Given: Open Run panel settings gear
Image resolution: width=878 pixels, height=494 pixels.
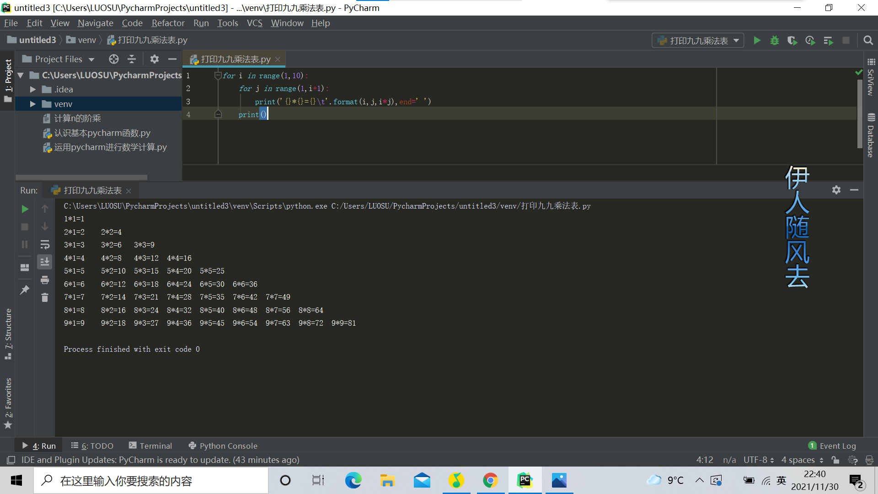Looking at the screenshot, I should click(836, 190).
